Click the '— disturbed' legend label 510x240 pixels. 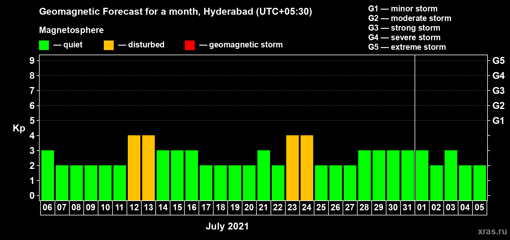141,45
